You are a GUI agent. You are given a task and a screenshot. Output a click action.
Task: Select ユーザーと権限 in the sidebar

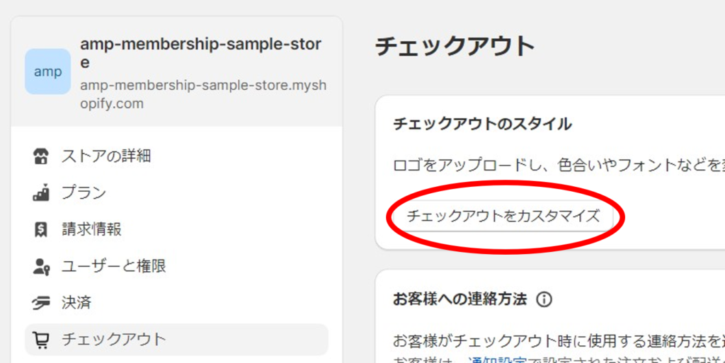pyautogui.click(x=114, y=267)
